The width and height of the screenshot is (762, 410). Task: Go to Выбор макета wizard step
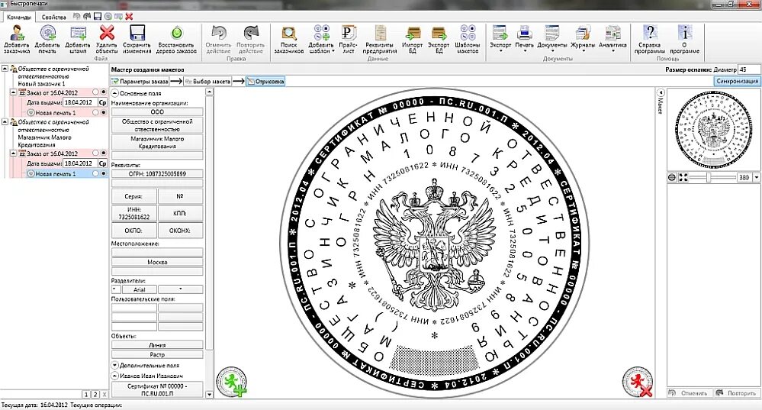pyautogui.click(x=208, y=81)
